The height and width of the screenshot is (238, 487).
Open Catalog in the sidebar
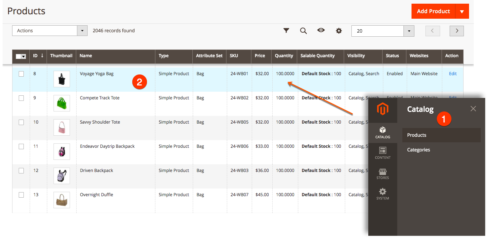(383, 132)
